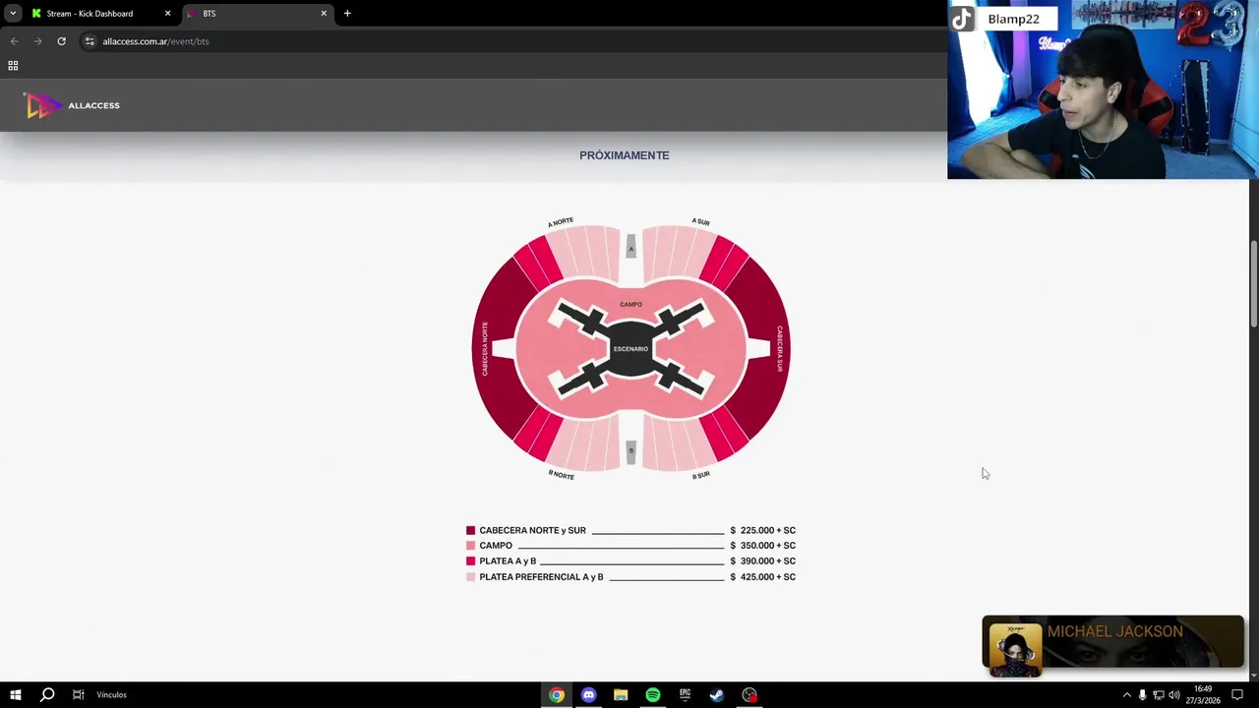Open a new browser tab
Screen dimensions: 1259x708
pyautogui.click(x=347, y=14)
